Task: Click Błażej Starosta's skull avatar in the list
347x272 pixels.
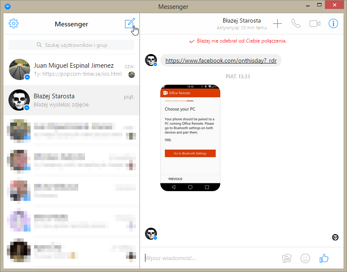Action: [x=19, y=100]
